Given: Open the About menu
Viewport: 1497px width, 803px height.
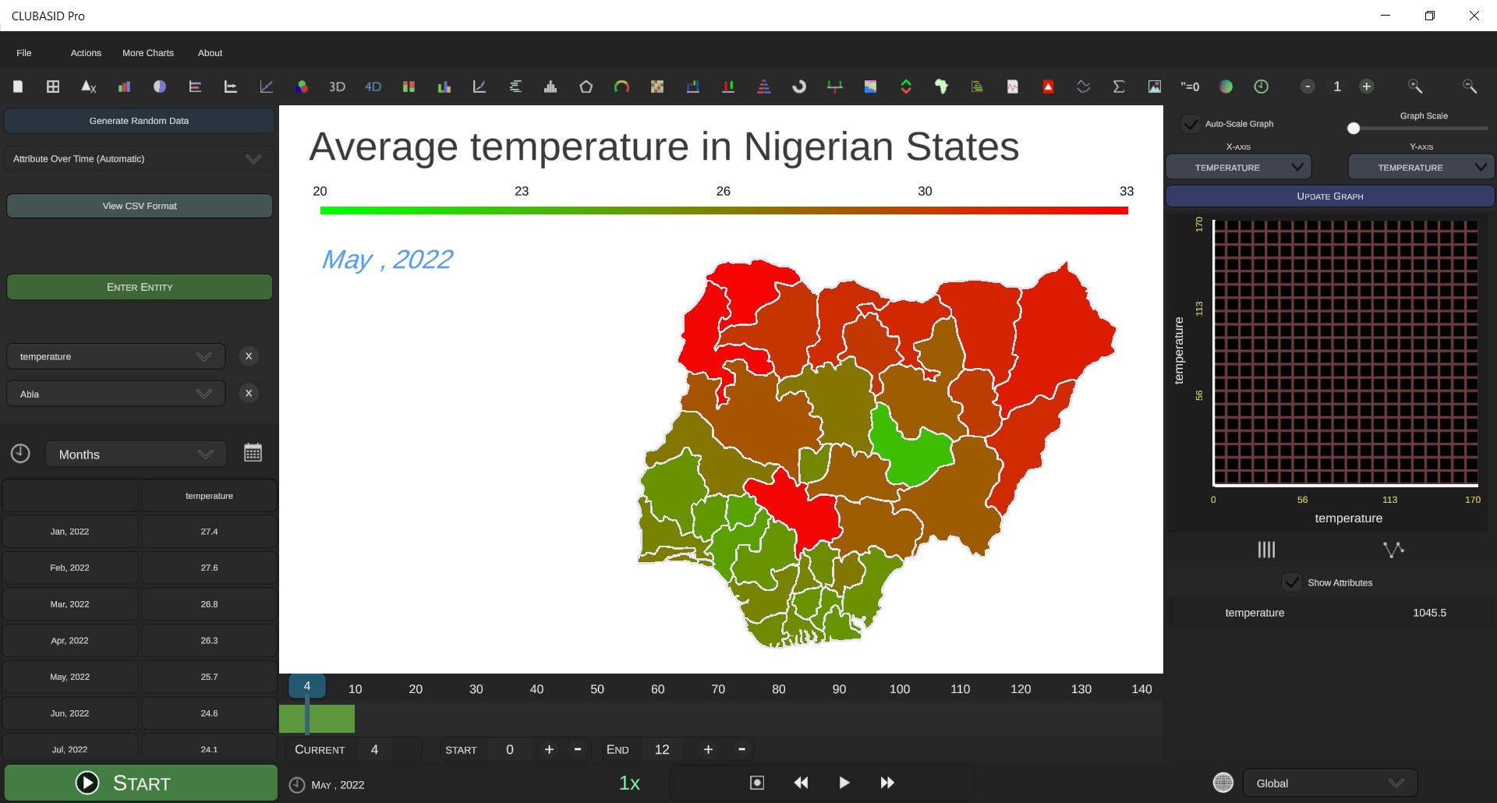Looking at the screenshot, I should click(x=210, y=53).
